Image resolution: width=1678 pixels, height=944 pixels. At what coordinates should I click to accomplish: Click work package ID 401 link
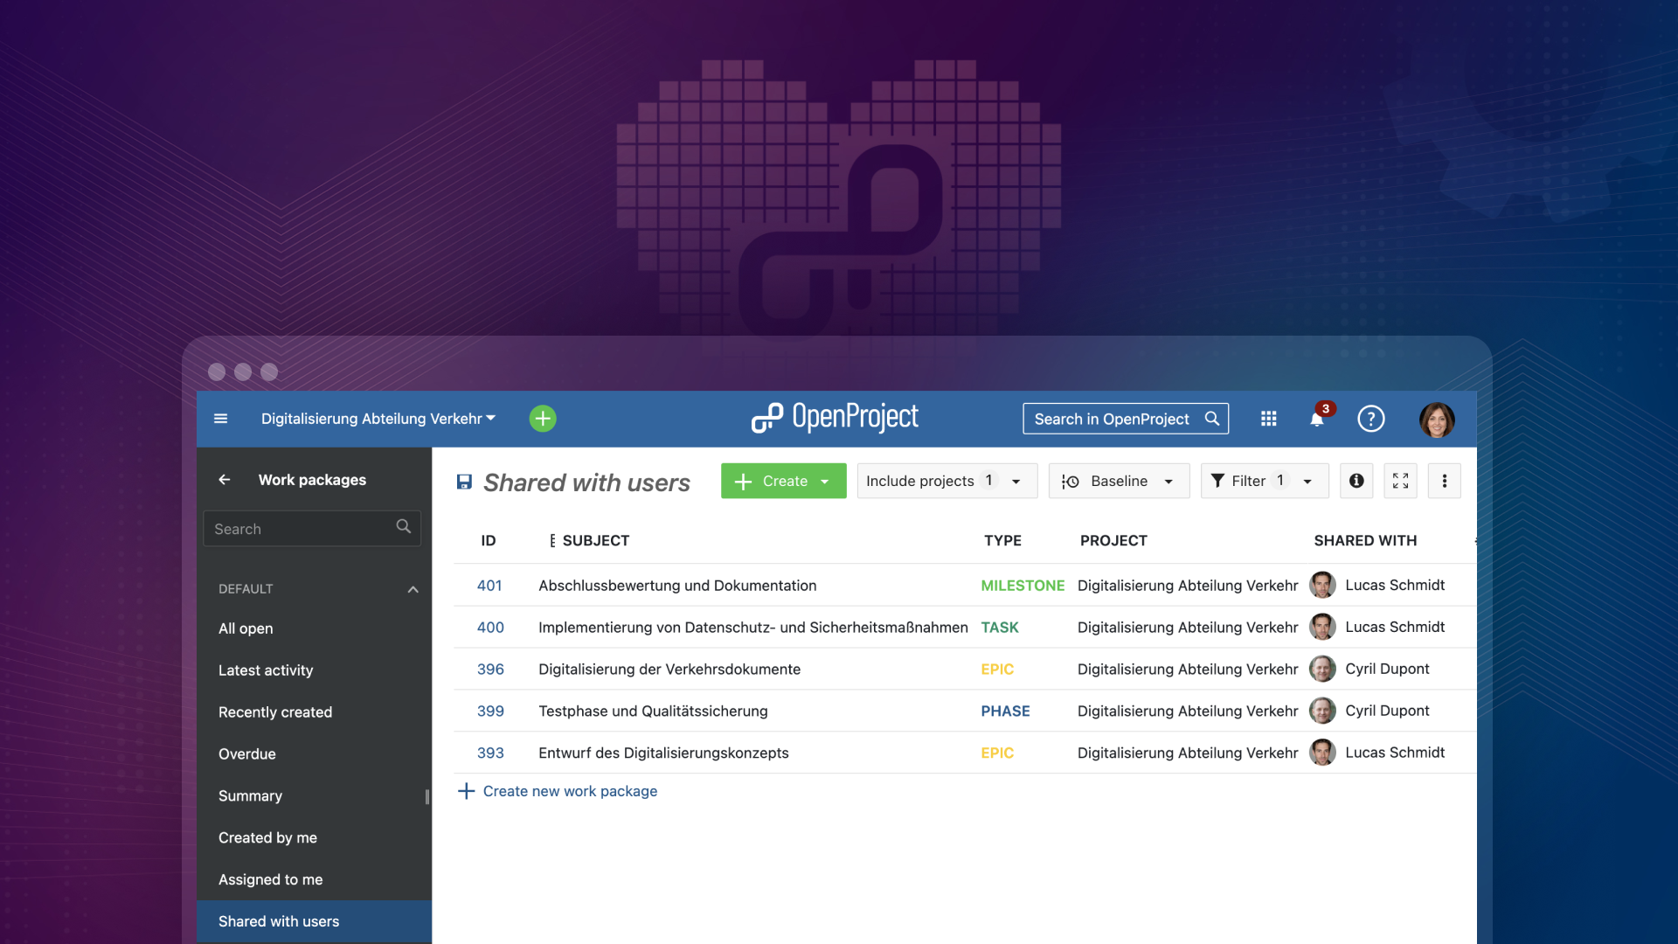click(x=489, y=585)
